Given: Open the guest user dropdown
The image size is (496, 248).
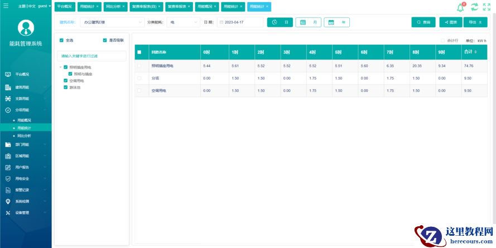Looking at the screenshot, I should point(44,6).
